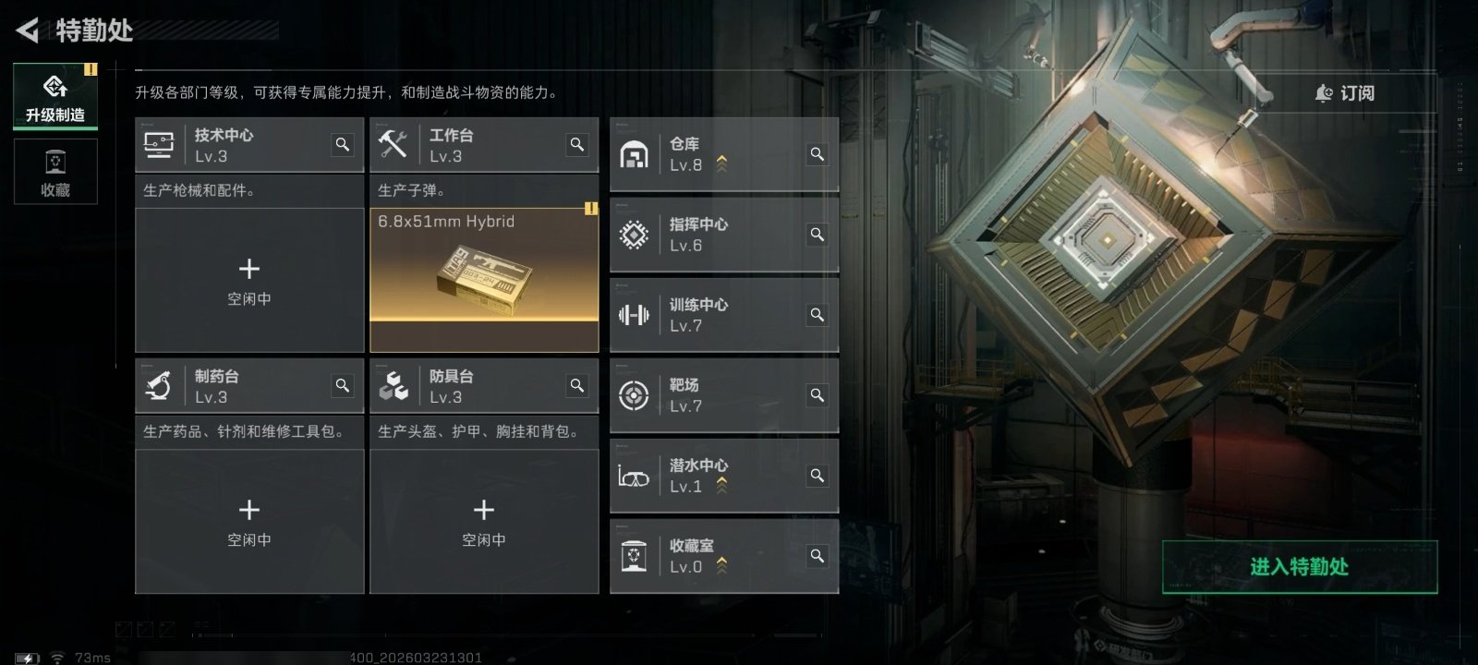Add production in 防具台 idle slot
Image resolution: width=1478 pixels, height=665 pixels.
point(484,521)
